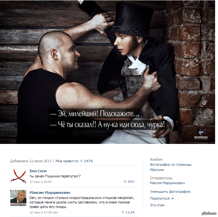Open Максим Марцинкевич's comment avatar
218x217 pixels.
point(18,198)
